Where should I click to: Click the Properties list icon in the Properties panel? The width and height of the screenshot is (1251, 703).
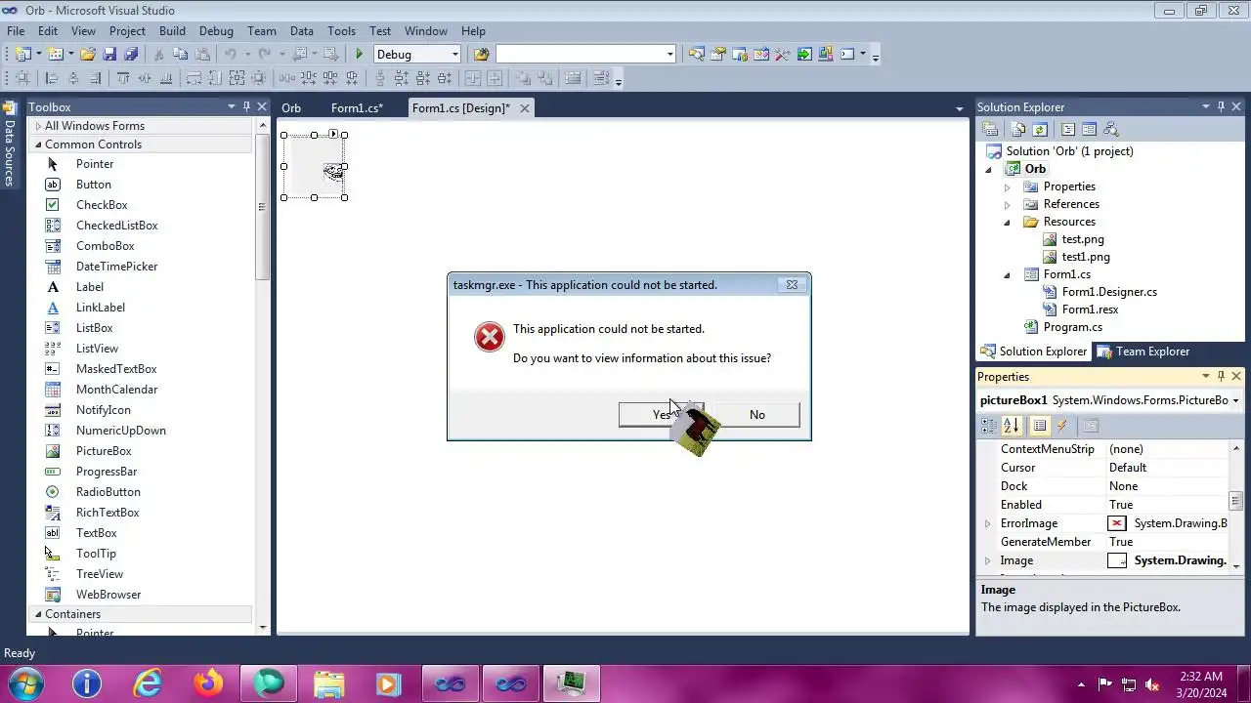[x=1040, y=426]
